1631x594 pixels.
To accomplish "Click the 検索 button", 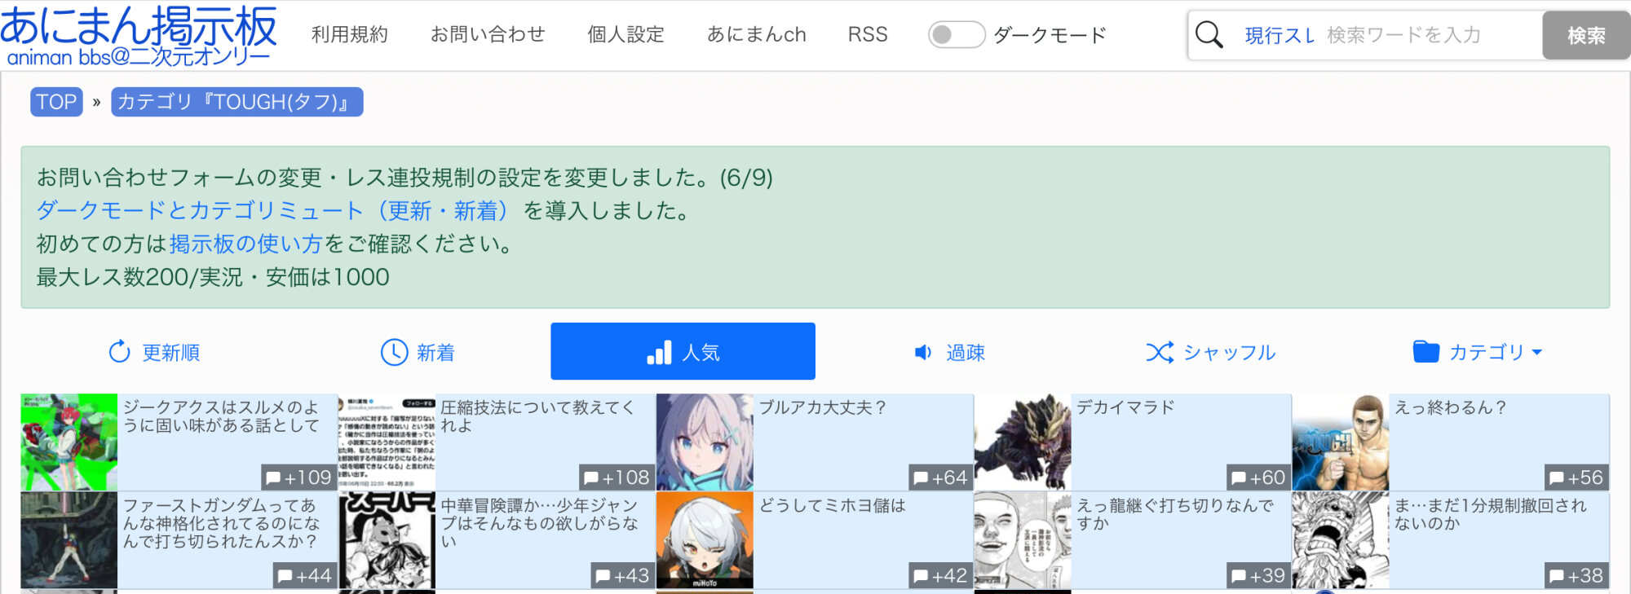I will [x=1585, y=35].
